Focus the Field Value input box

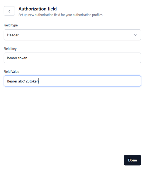72,81
